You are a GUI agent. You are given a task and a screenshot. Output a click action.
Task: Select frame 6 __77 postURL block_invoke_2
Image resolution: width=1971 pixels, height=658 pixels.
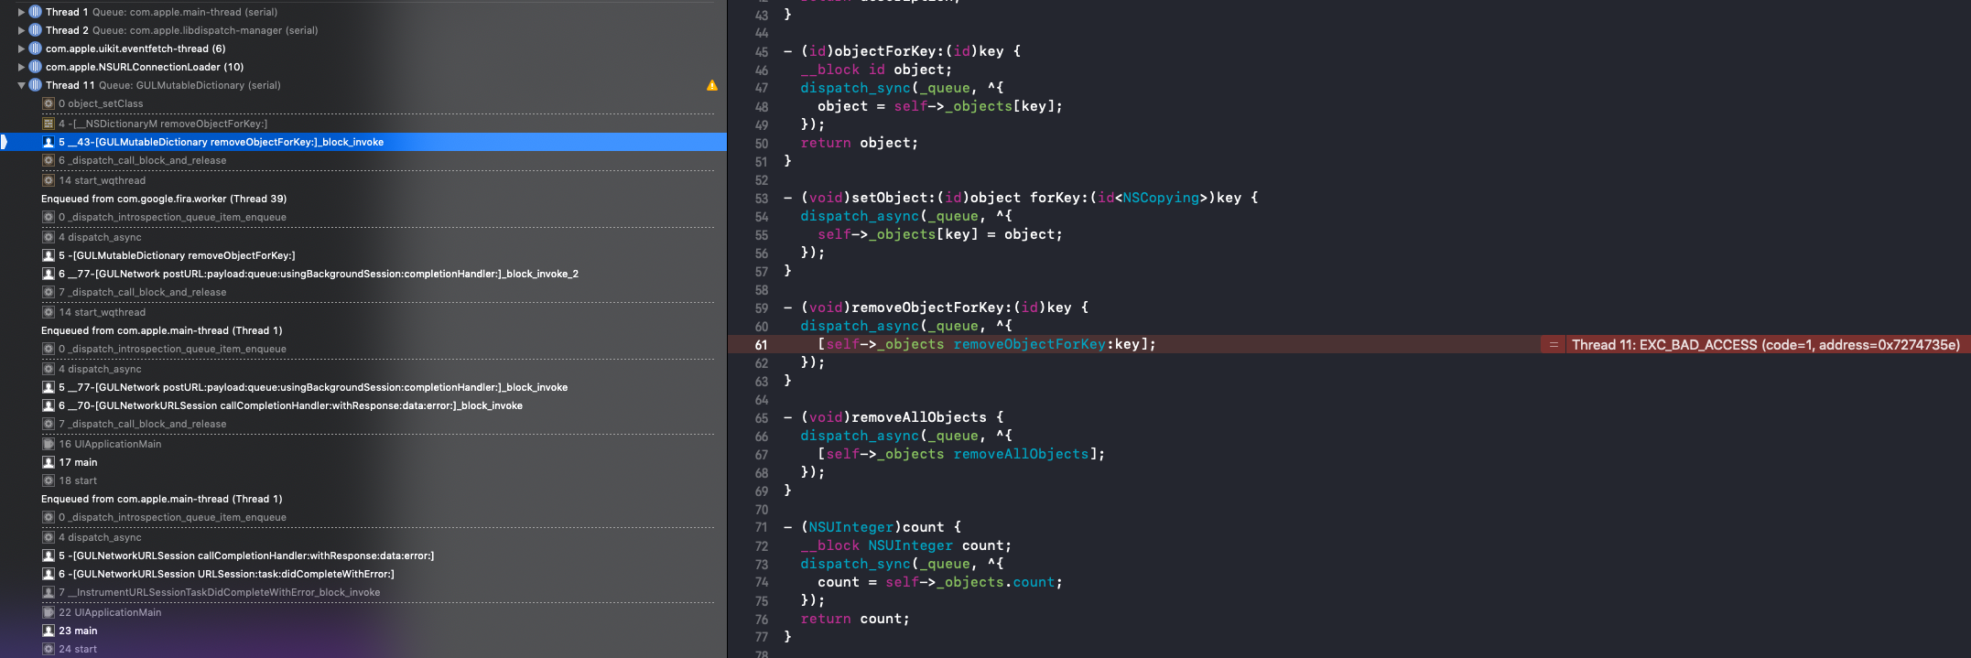pos(319,274)
